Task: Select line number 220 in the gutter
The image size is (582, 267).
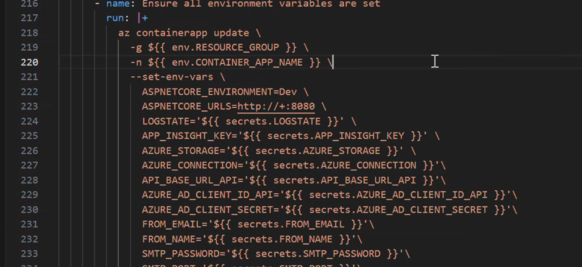Action: point(30,63)
